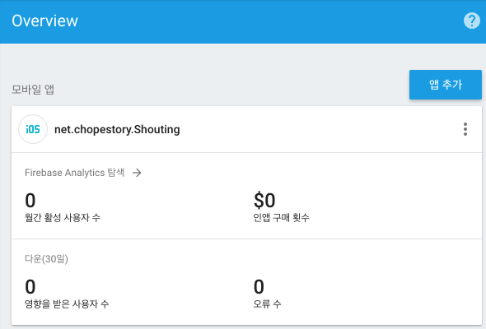This screenshot has height=329, width=486.
Task: Click the 오류 수 label
Action: tap(267, 304)
